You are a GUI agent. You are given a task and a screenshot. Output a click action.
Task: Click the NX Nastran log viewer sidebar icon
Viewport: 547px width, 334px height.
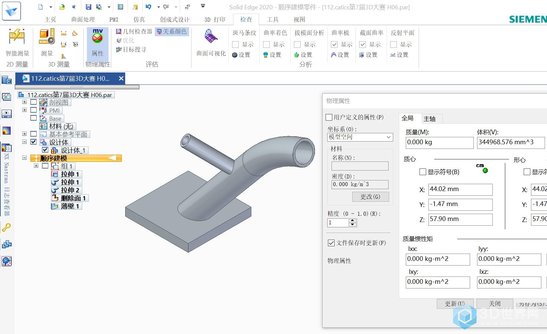7,179
